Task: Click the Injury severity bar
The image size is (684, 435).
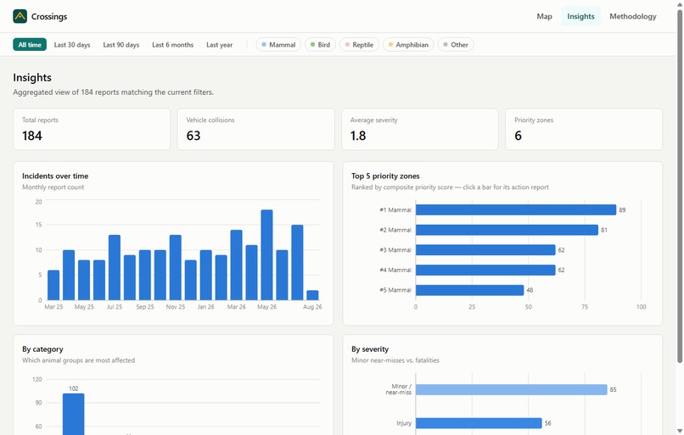Action: [479, 423]
